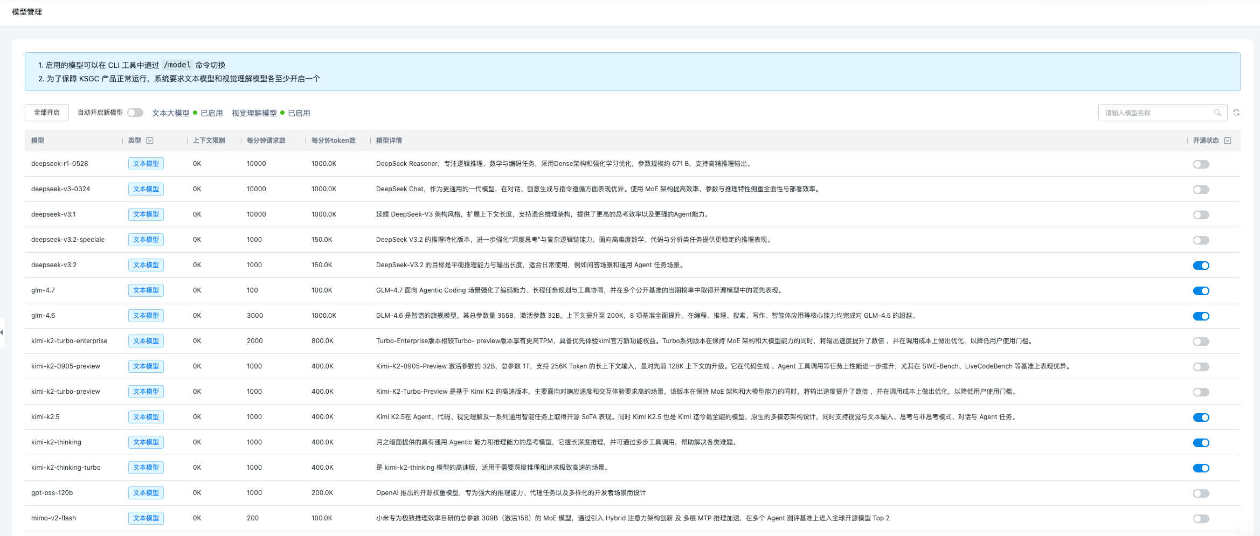Enable the kimi-k2-turbo-preview switch
This screenshot has width=1260, height=536.
tap(1201, 392)
